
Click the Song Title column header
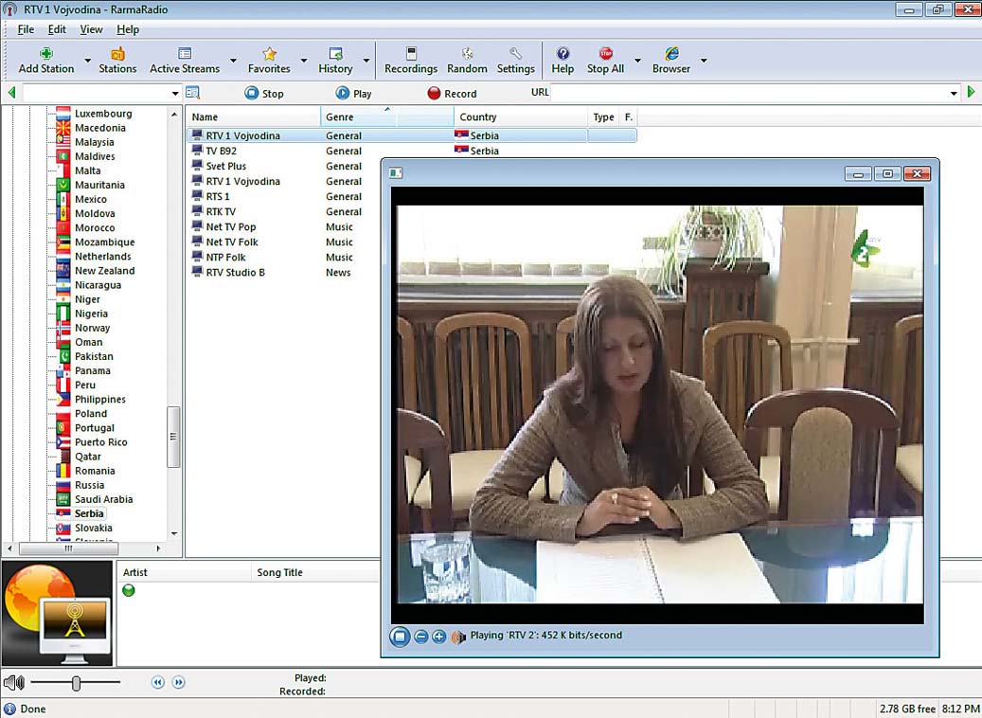click(x=315, y=572)
